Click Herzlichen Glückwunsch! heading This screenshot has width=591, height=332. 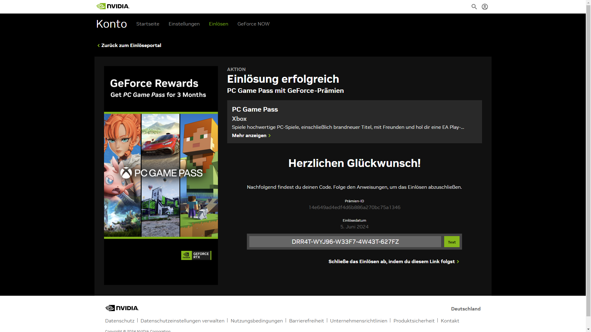click(355, 163)
